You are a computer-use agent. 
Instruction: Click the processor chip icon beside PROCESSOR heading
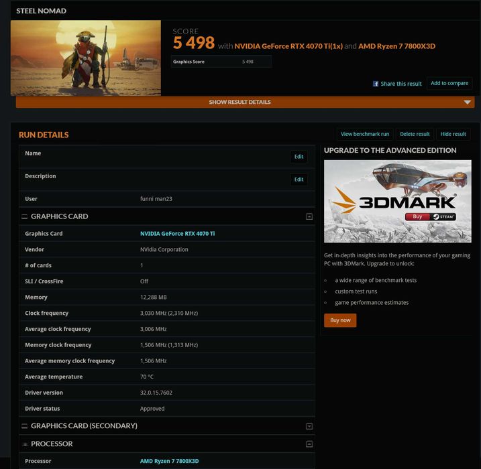pos(25,444)
